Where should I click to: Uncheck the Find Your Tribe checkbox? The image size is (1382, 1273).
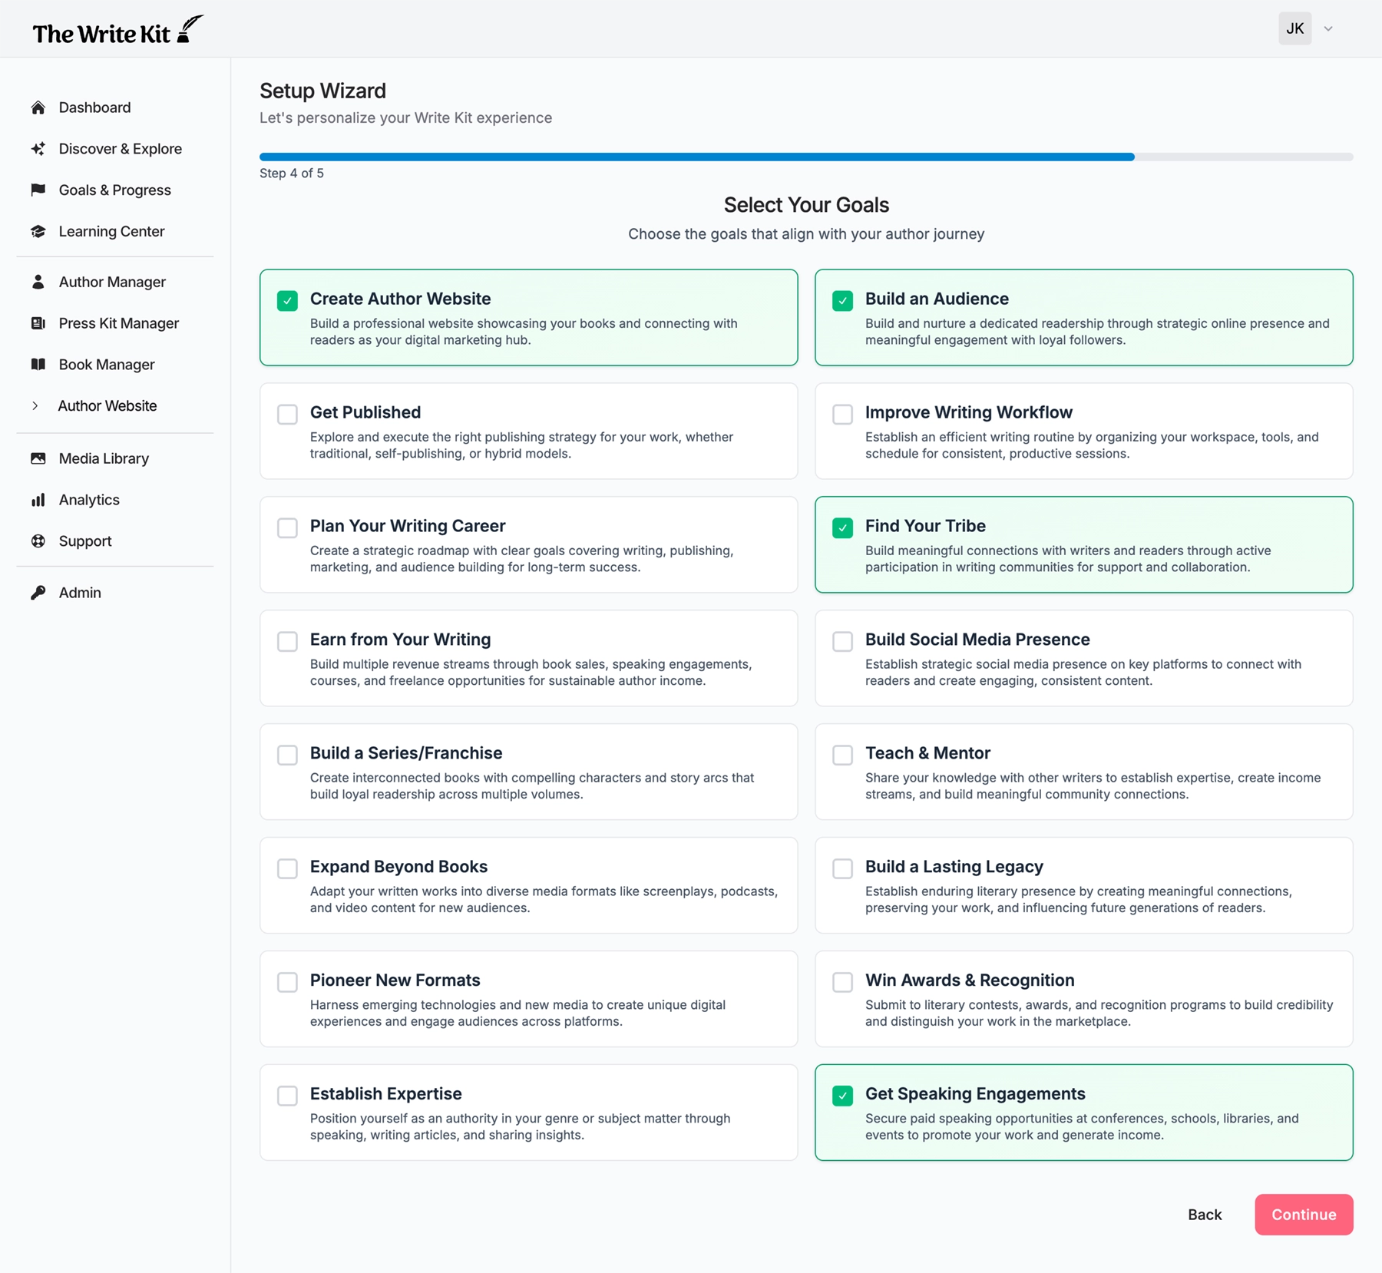(842, 527)
